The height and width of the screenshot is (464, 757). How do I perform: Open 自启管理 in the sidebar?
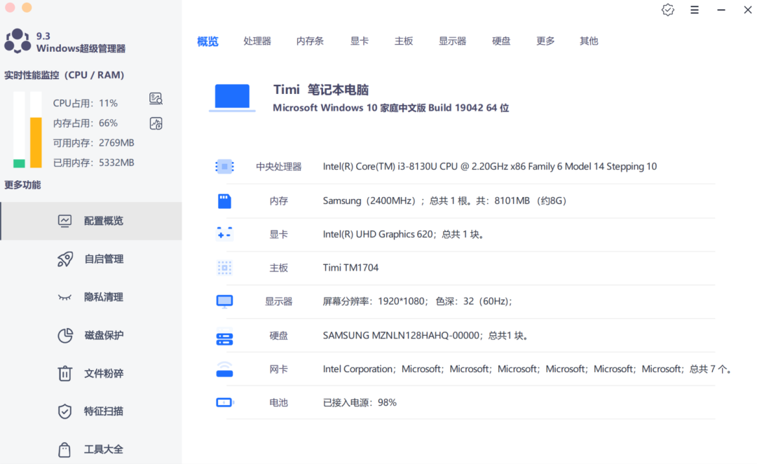tap(91, 259)
